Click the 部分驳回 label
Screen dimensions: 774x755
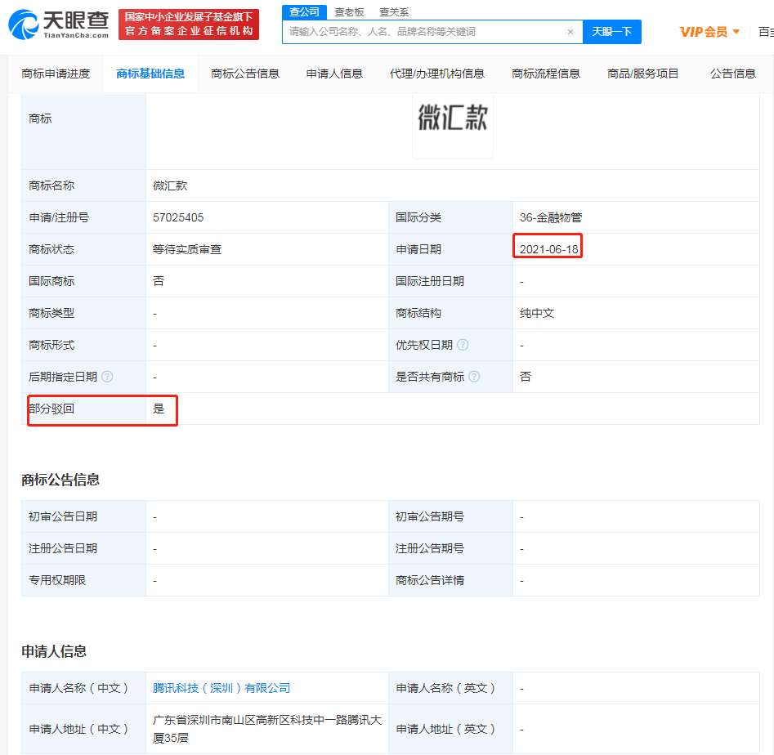pyautogui.click(x=51, y=409)
